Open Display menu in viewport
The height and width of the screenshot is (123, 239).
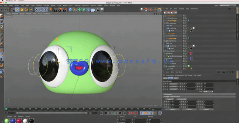click(x=22, y=14)
